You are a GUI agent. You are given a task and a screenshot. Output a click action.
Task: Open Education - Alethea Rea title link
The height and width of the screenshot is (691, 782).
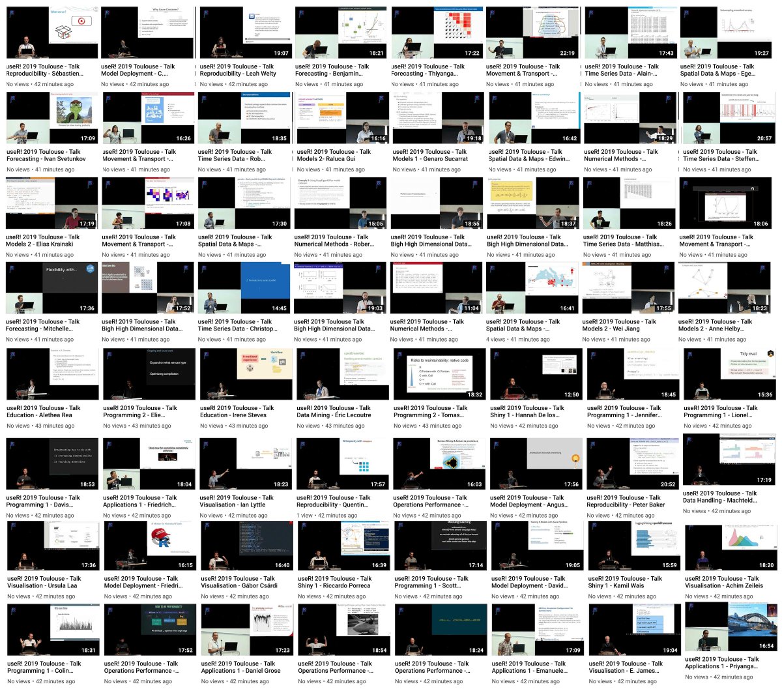pos(44,411)
